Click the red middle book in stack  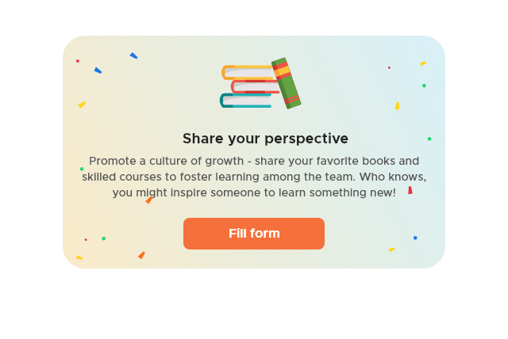255,87
